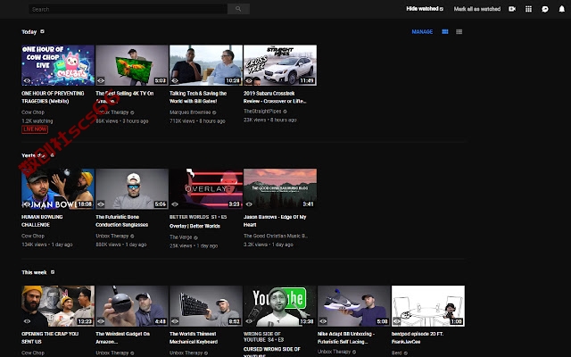Click BETTER WORLDS S1 · E5 label
The width and height of the screenshot is (571, 357).
[198, 217]
